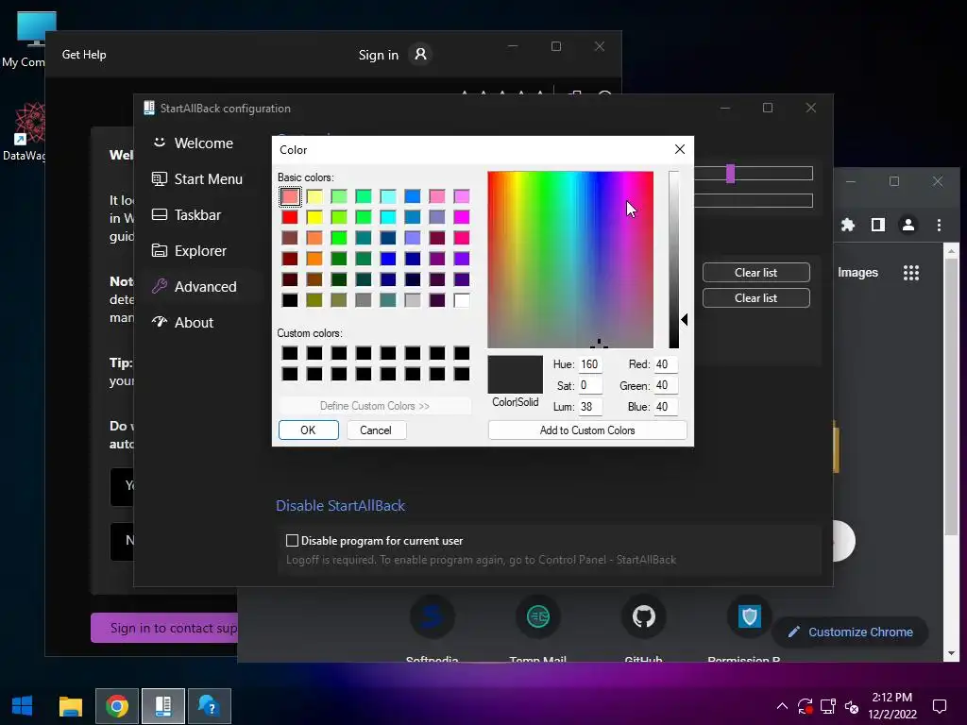Image resolution: width=967 pixels, height=725 pixels.
Task: Open the Start Menu settings section
Action: click(197, 178)
